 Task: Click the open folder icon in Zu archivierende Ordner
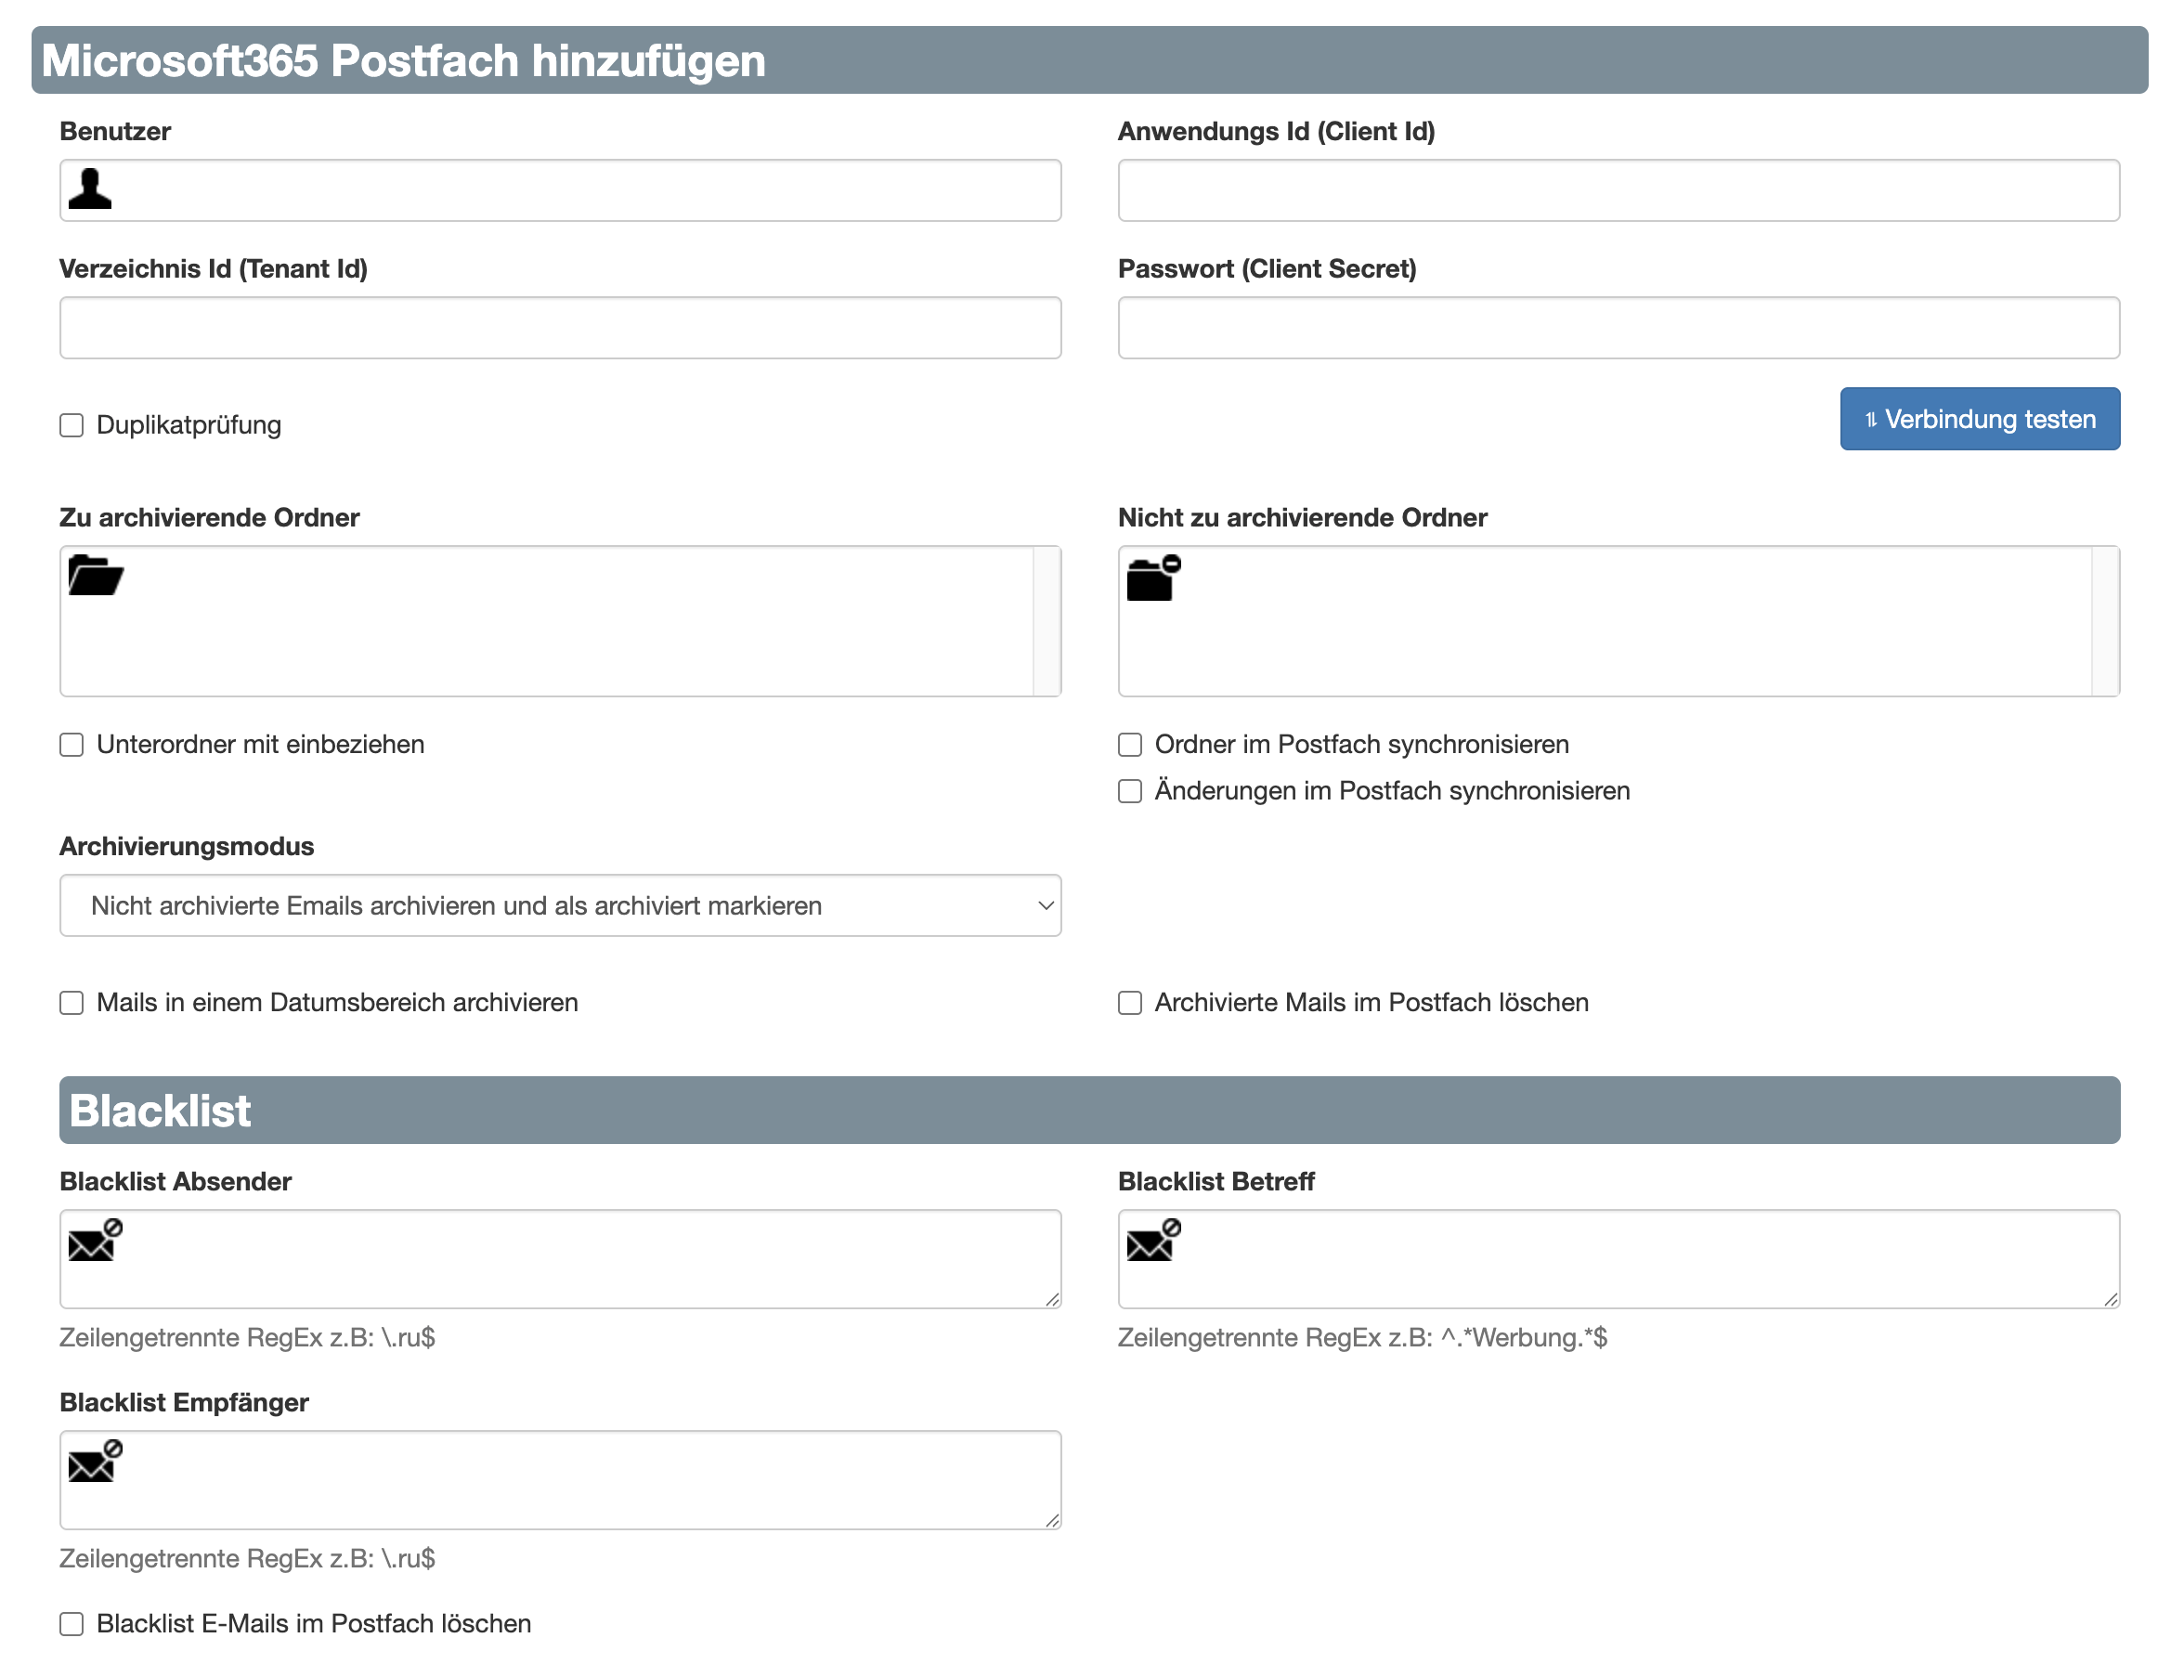(96, 576)
